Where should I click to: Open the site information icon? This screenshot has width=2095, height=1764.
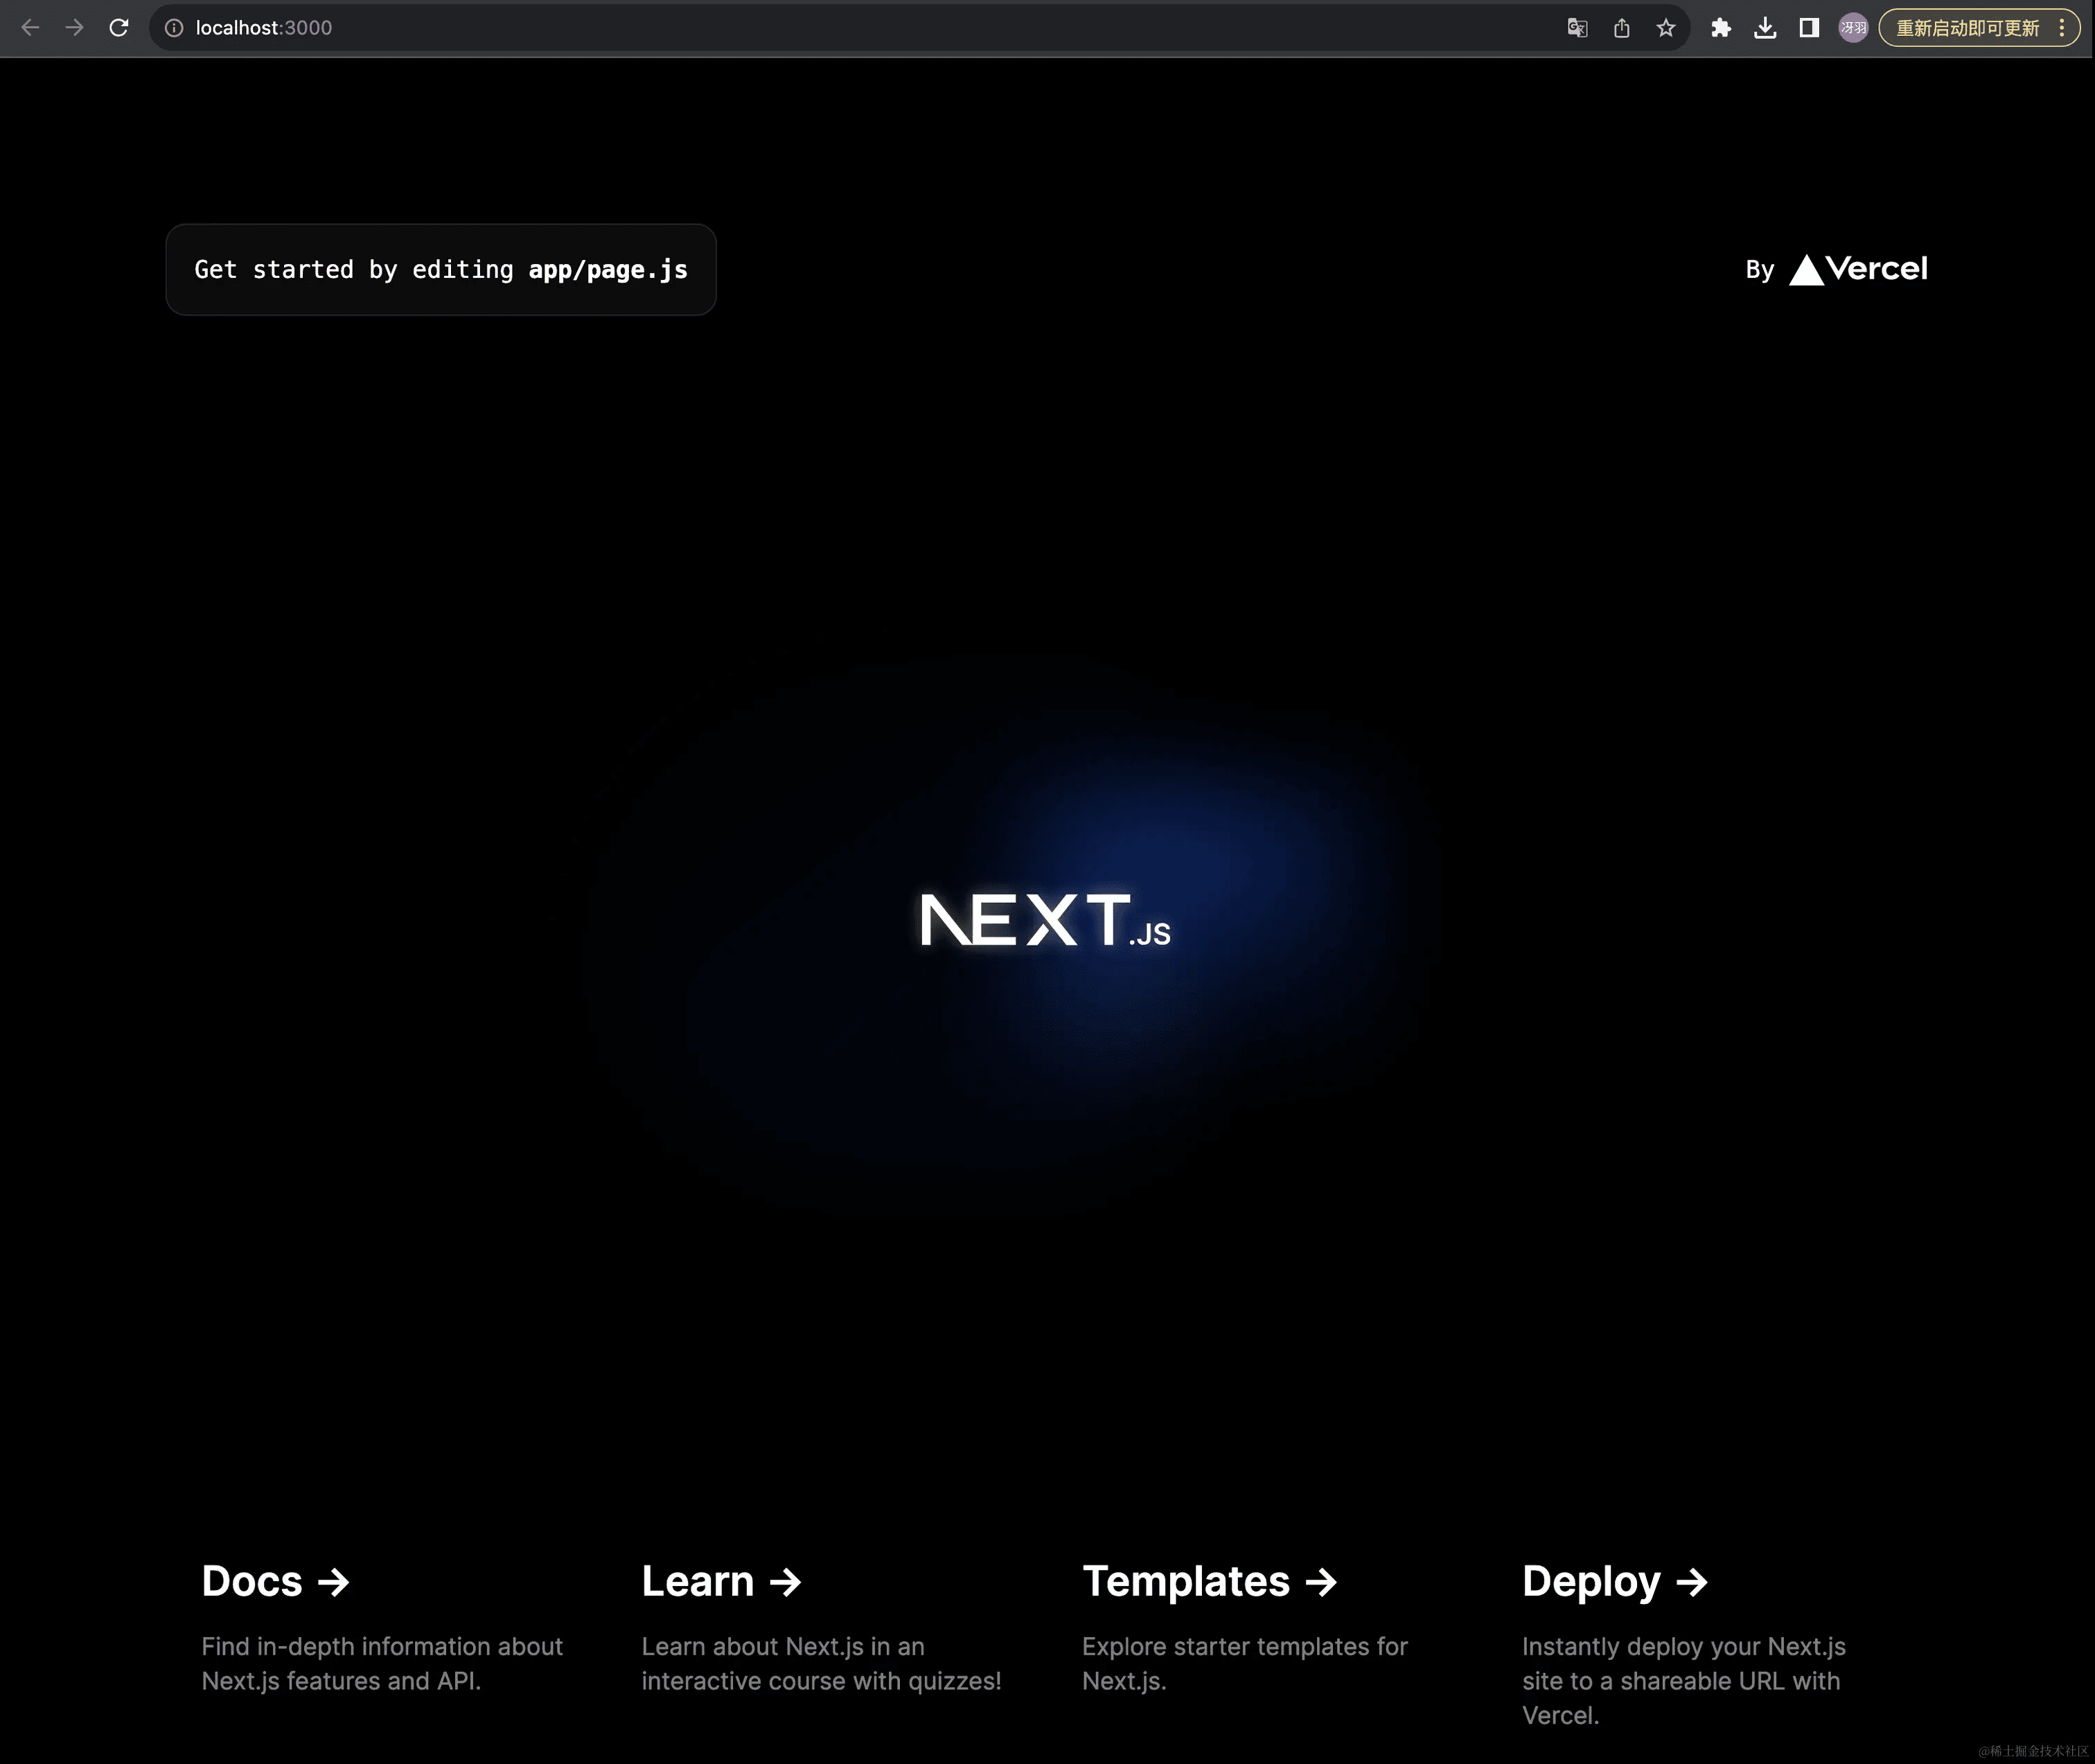pyautogui.click(x=174, y=28)
